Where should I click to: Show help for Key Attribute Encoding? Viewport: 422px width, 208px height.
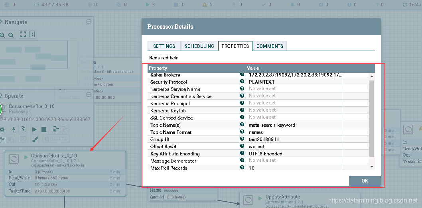(x=242, y=153)
